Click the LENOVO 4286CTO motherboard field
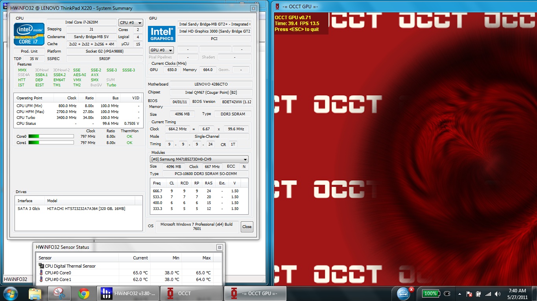Image resolution: width=537 pixels, height=301 pixels. [211, 84]
